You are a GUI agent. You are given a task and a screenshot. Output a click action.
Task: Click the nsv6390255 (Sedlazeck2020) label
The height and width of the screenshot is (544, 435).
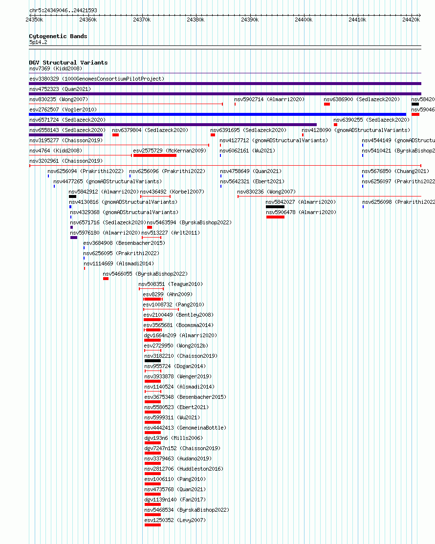(x=371, y=120)
